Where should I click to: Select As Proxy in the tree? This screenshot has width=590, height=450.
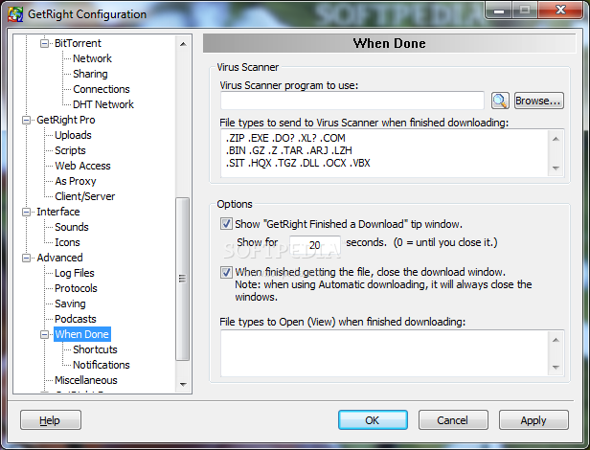(76, 181)
